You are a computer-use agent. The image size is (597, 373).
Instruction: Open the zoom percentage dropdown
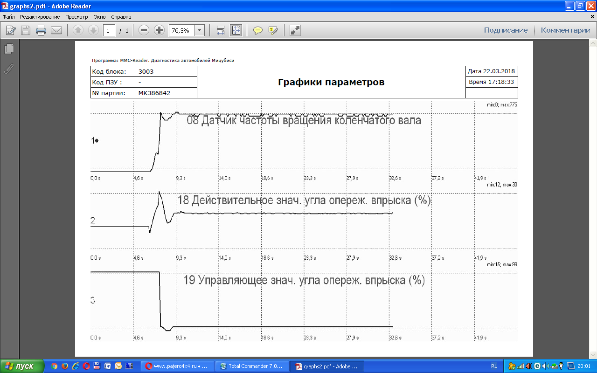(200, 30)
